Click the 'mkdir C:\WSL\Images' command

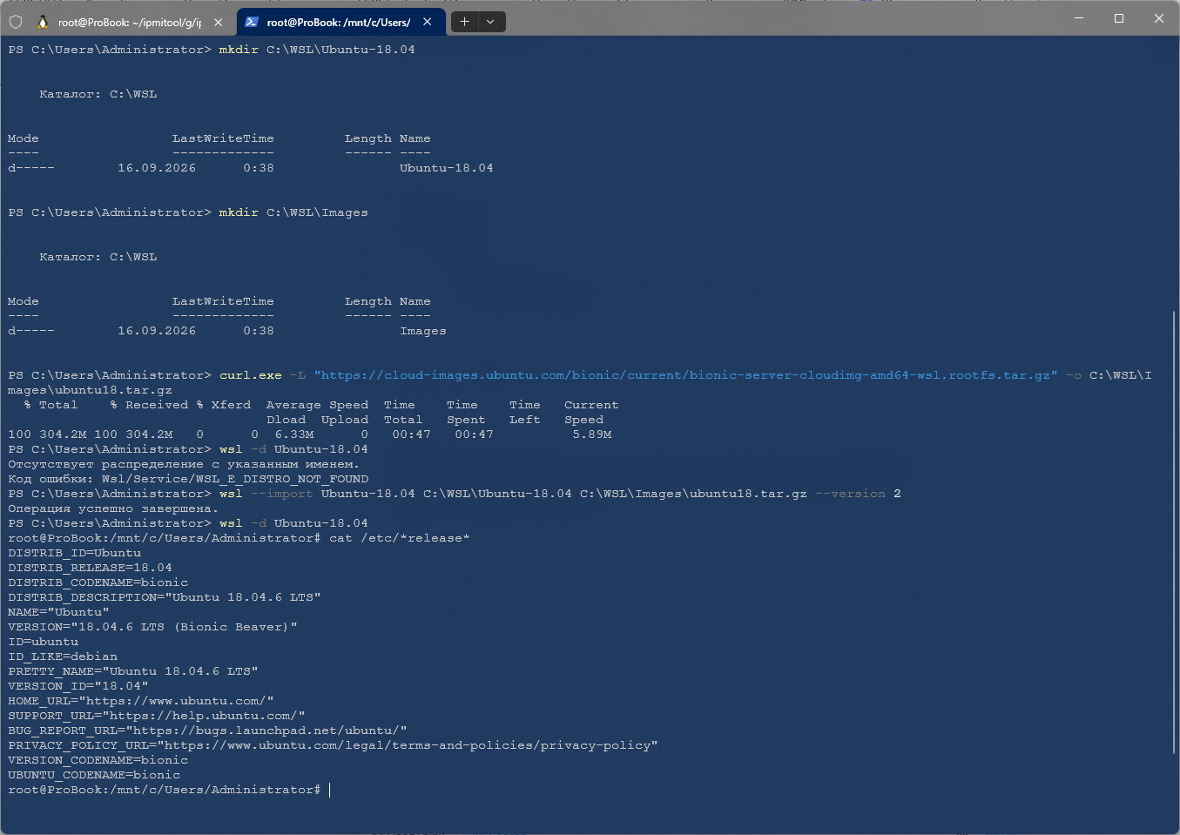click(x=293, y=212)
